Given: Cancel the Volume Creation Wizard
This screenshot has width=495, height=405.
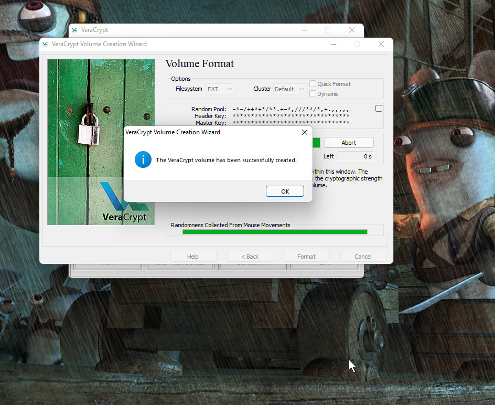Looking at the screenshot, I should tap(363, 256).
